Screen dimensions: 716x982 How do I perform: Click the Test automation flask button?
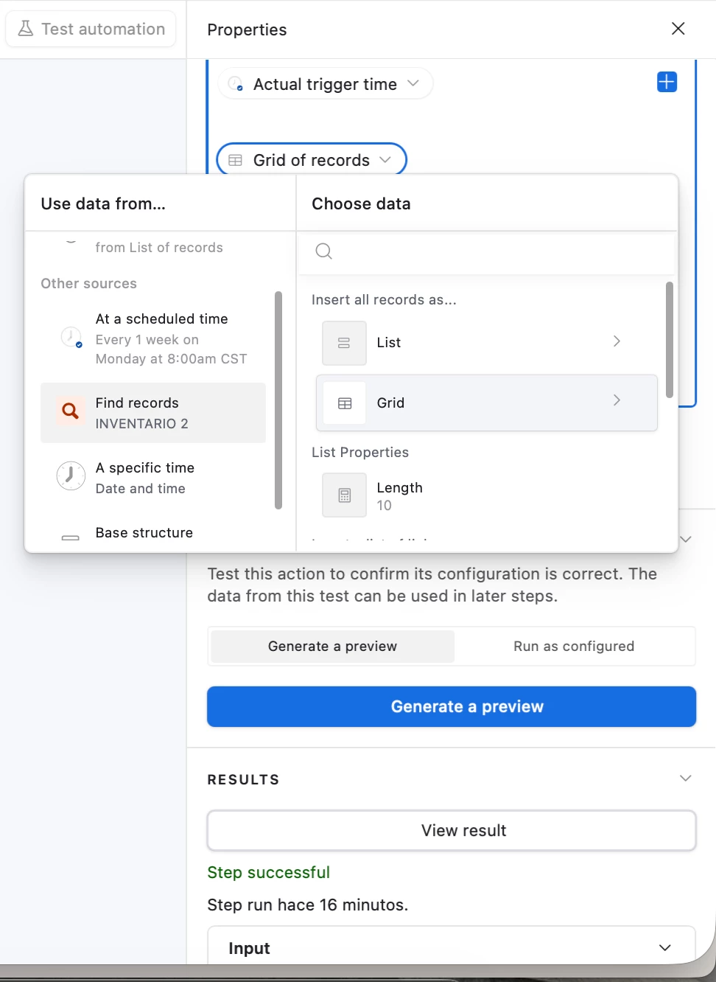(91, 29)
